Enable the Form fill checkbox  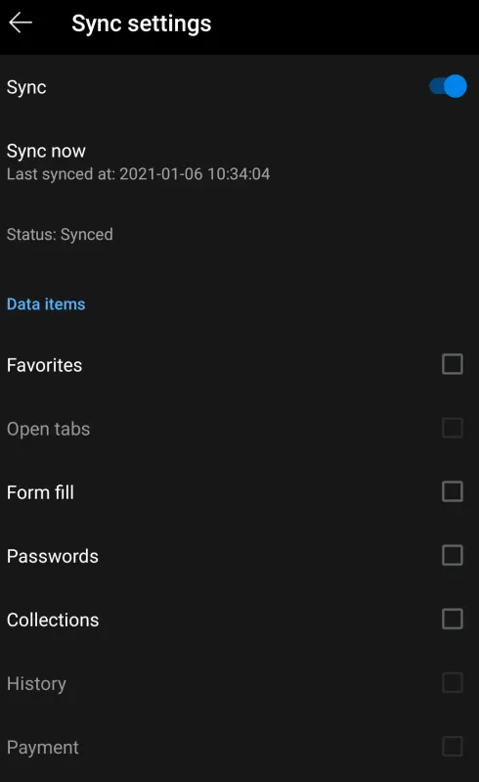tap(452, 491)
